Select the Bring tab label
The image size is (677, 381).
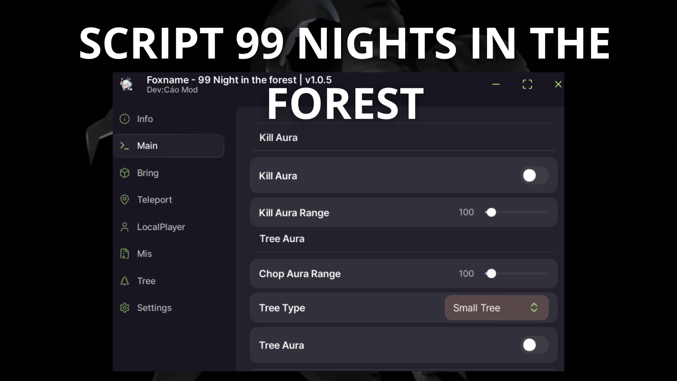(148, 173)
